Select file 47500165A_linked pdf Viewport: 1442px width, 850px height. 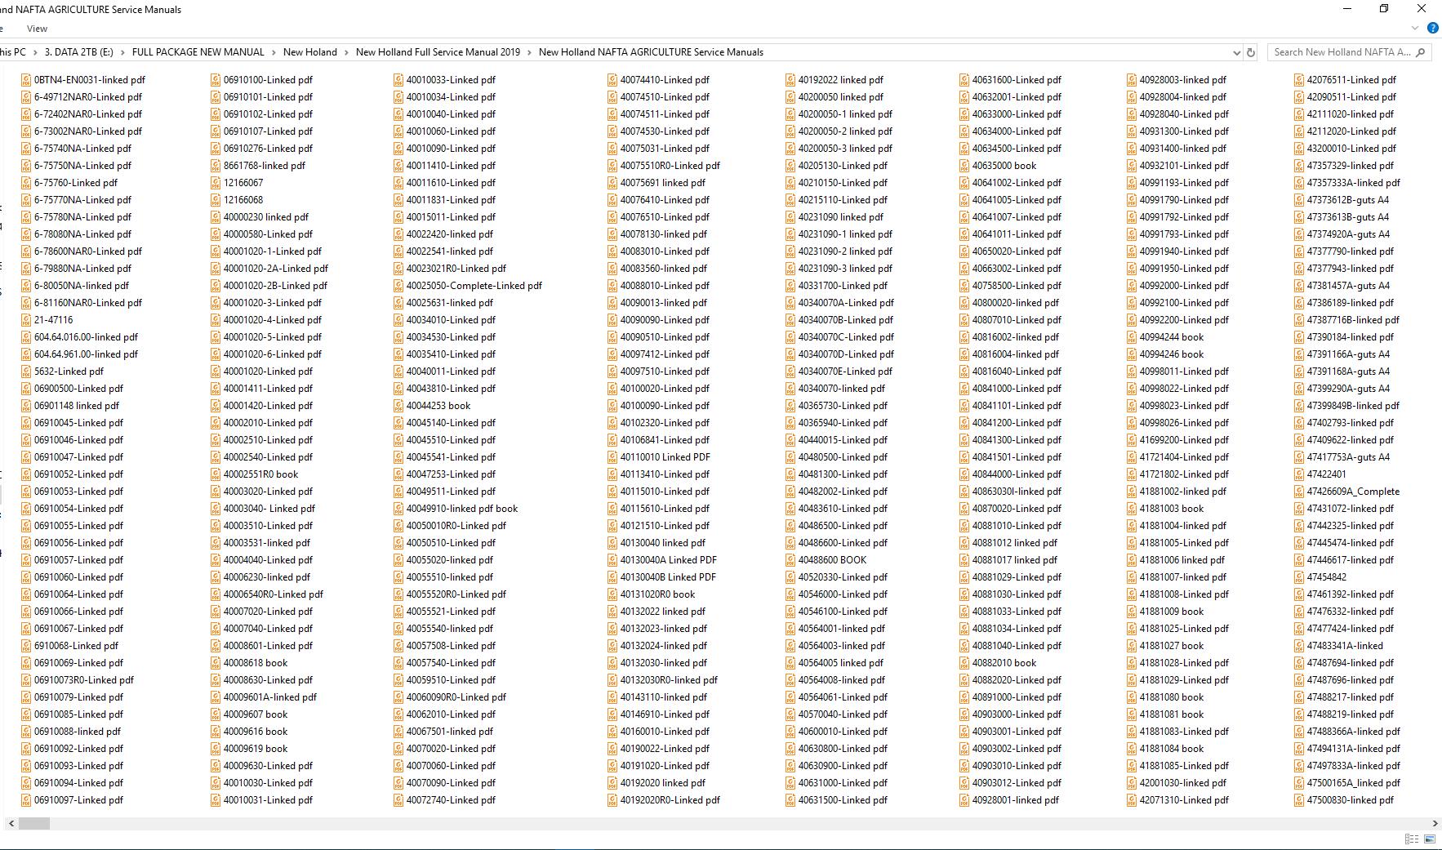[x=1348, y=783]
